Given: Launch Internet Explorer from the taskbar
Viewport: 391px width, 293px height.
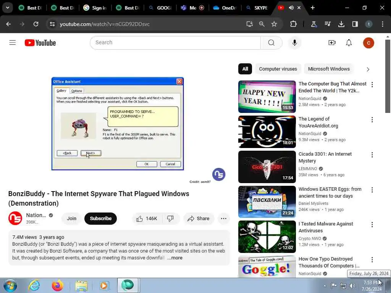Looking at the screenshot, I should (34, 285).
